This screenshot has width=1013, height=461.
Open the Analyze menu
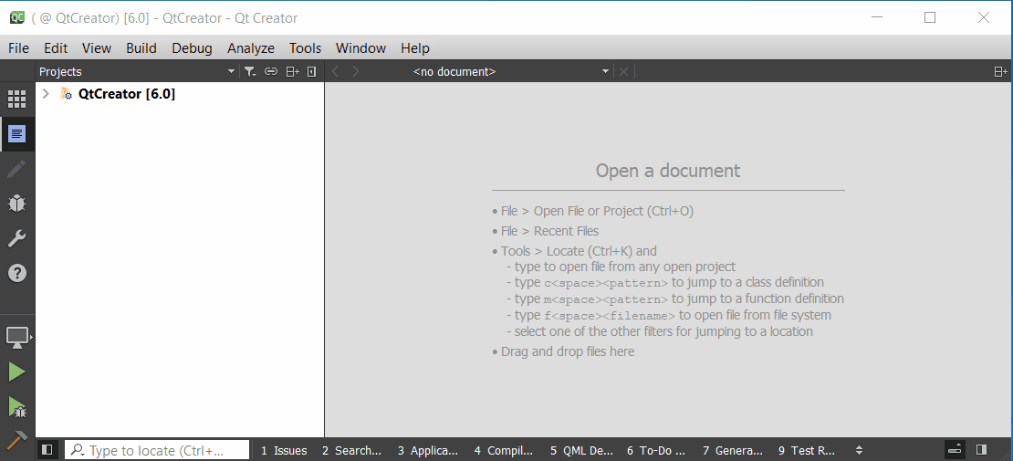tap(251, 48)
